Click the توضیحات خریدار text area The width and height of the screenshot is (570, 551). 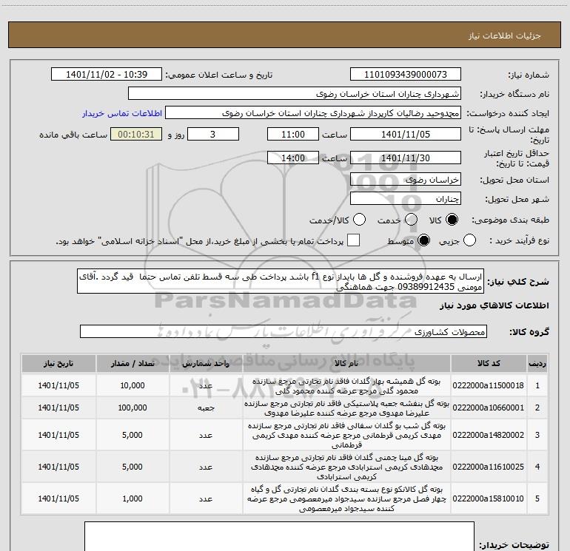click(279, 536)
